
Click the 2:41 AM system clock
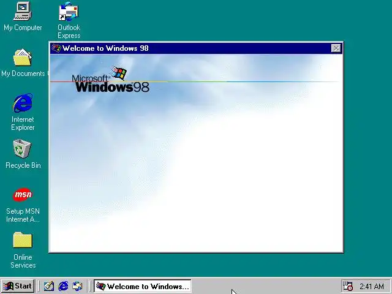(372, 286)
